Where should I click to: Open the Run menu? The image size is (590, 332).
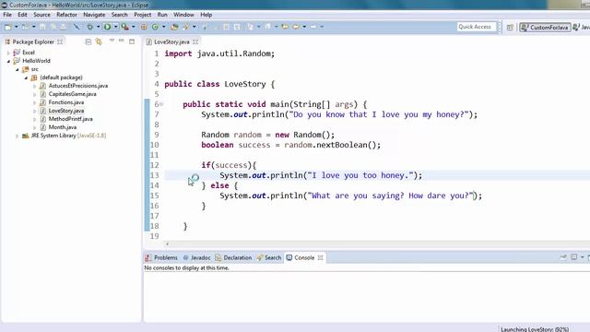pos(162,15)
